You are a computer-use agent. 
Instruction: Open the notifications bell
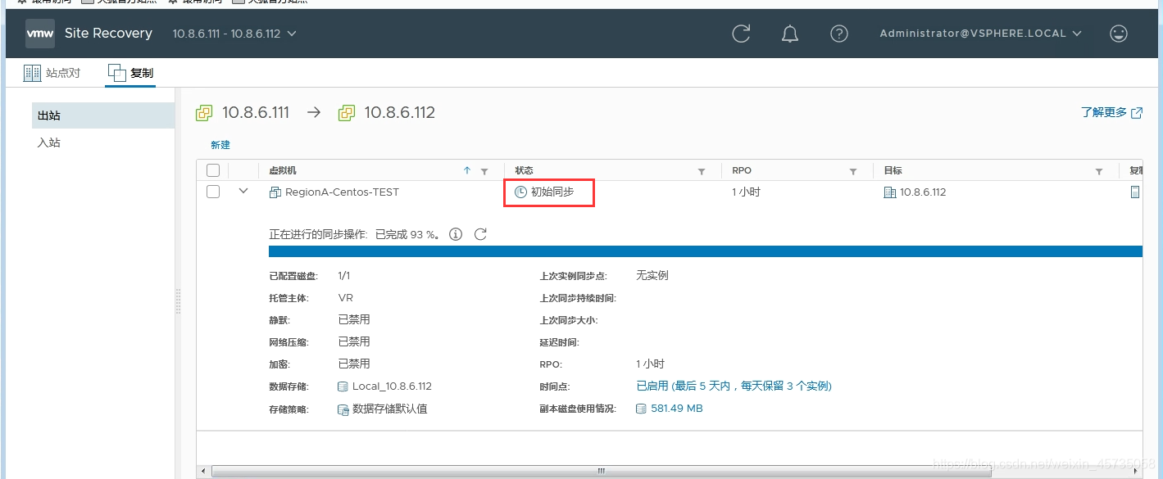click(790, 34)
